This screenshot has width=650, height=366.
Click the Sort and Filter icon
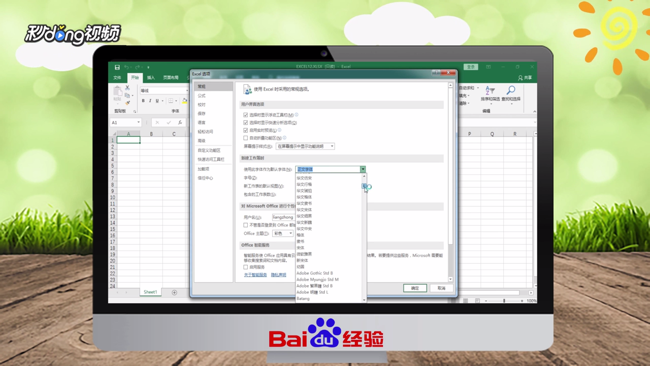pyautogui.click(x=490, y=90)
